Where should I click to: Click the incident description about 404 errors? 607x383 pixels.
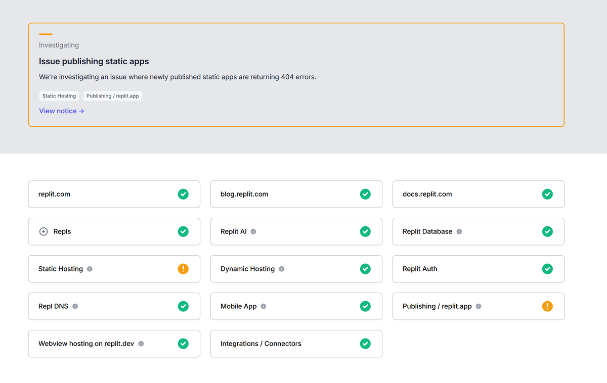178,77
